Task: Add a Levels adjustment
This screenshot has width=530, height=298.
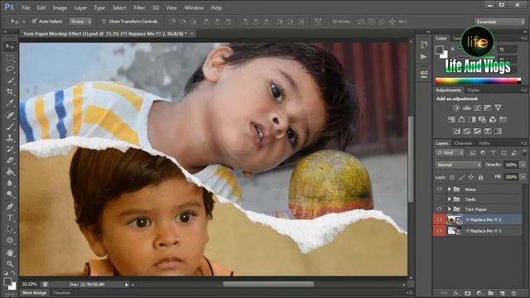Action: click(x=467, y=108)
